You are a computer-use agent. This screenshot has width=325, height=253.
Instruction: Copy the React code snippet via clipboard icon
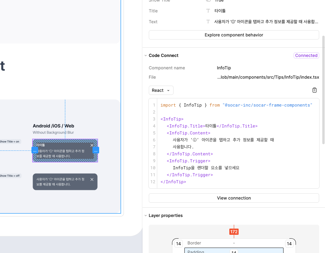315,90
